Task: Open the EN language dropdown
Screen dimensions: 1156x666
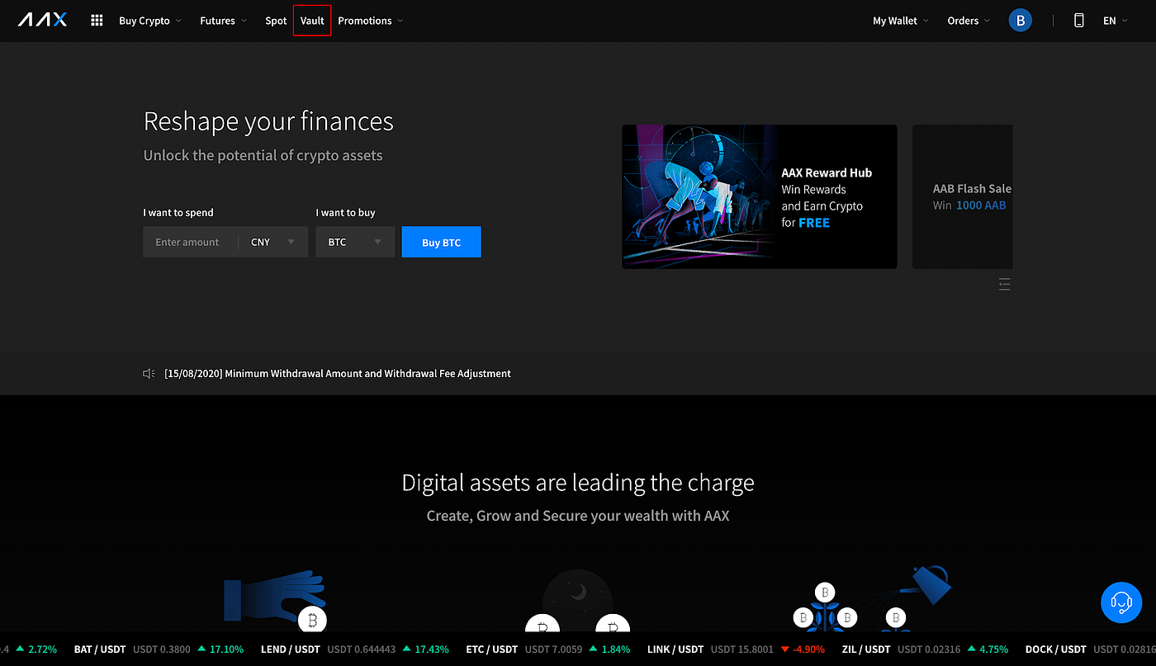Action: pos(1113,20)
